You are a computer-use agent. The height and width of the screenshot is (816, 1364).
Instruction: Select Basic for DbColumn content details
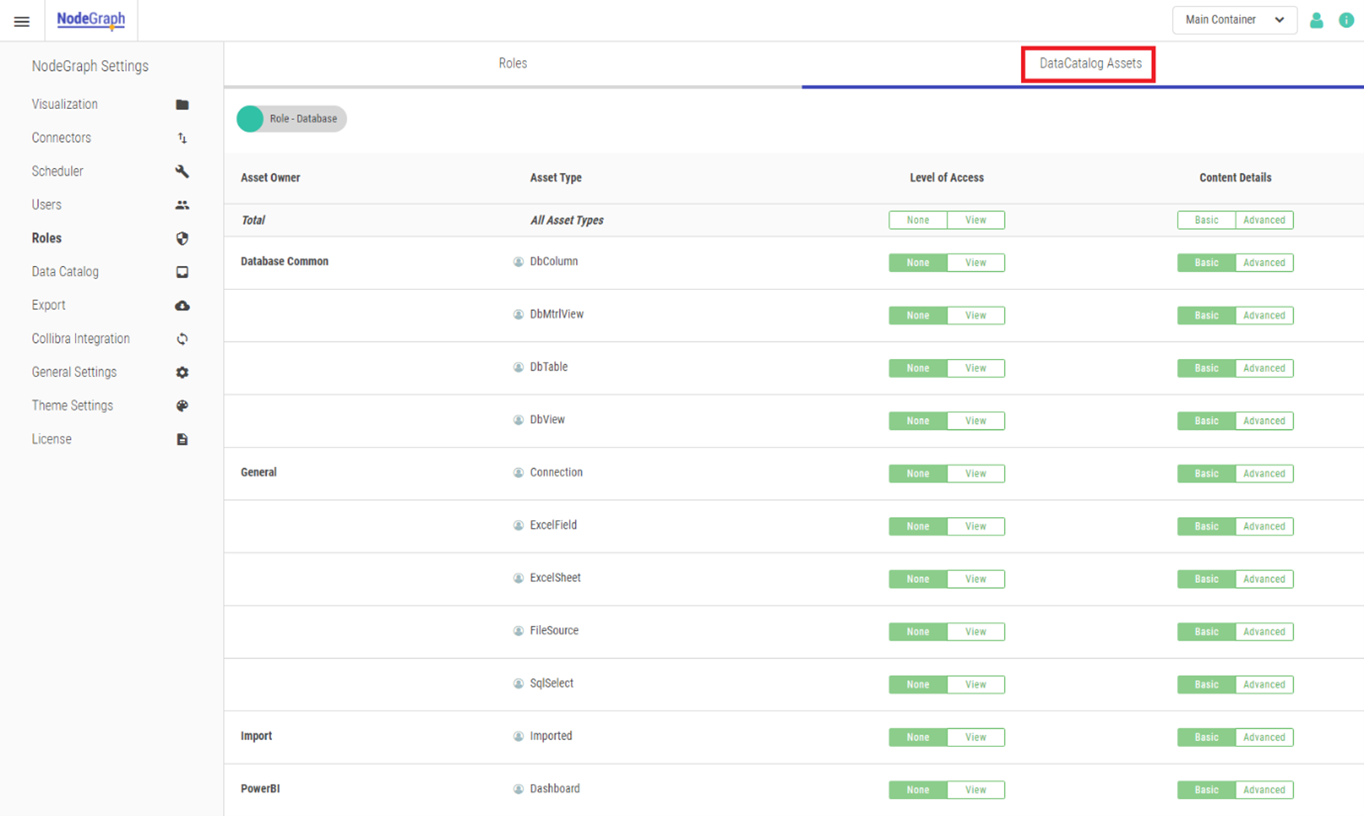(1206, 262)
